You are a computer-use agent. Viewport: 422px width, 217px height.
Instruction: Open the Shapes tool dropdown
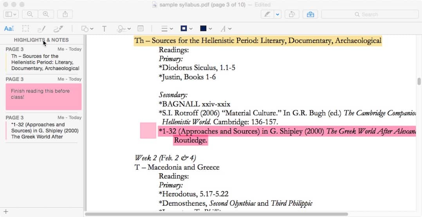[87, 29]
